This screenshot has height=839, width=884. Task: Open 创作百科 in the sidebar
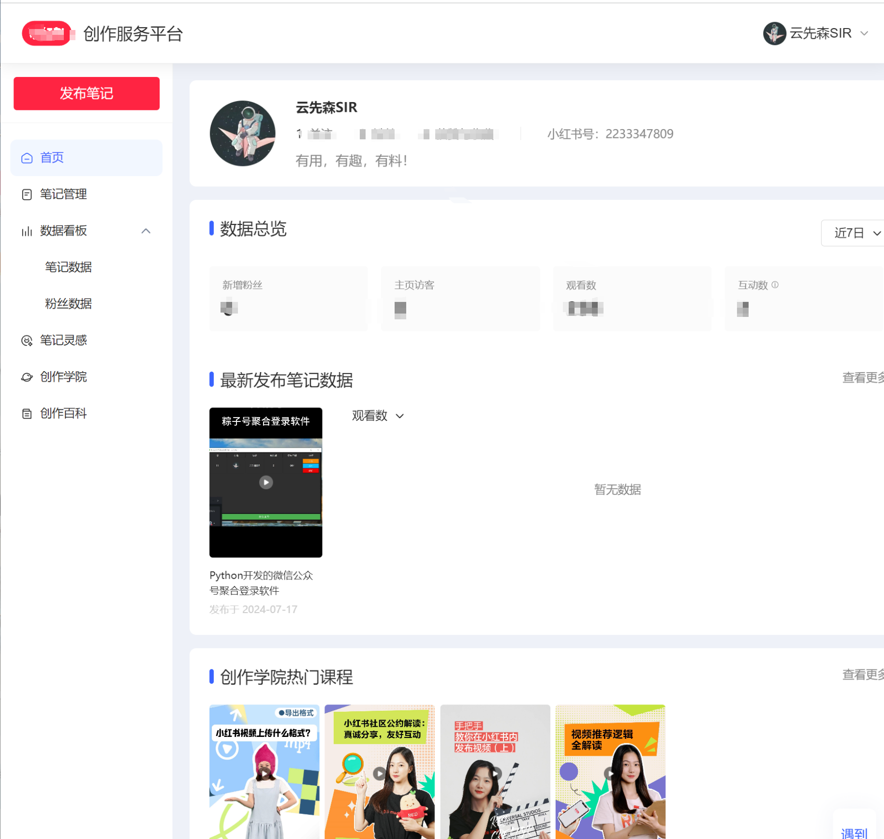click(x=63, y=413)
